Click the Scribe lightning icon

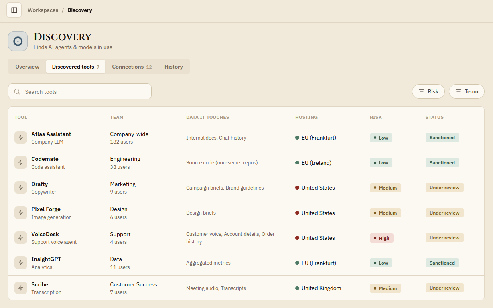point(21,288)
